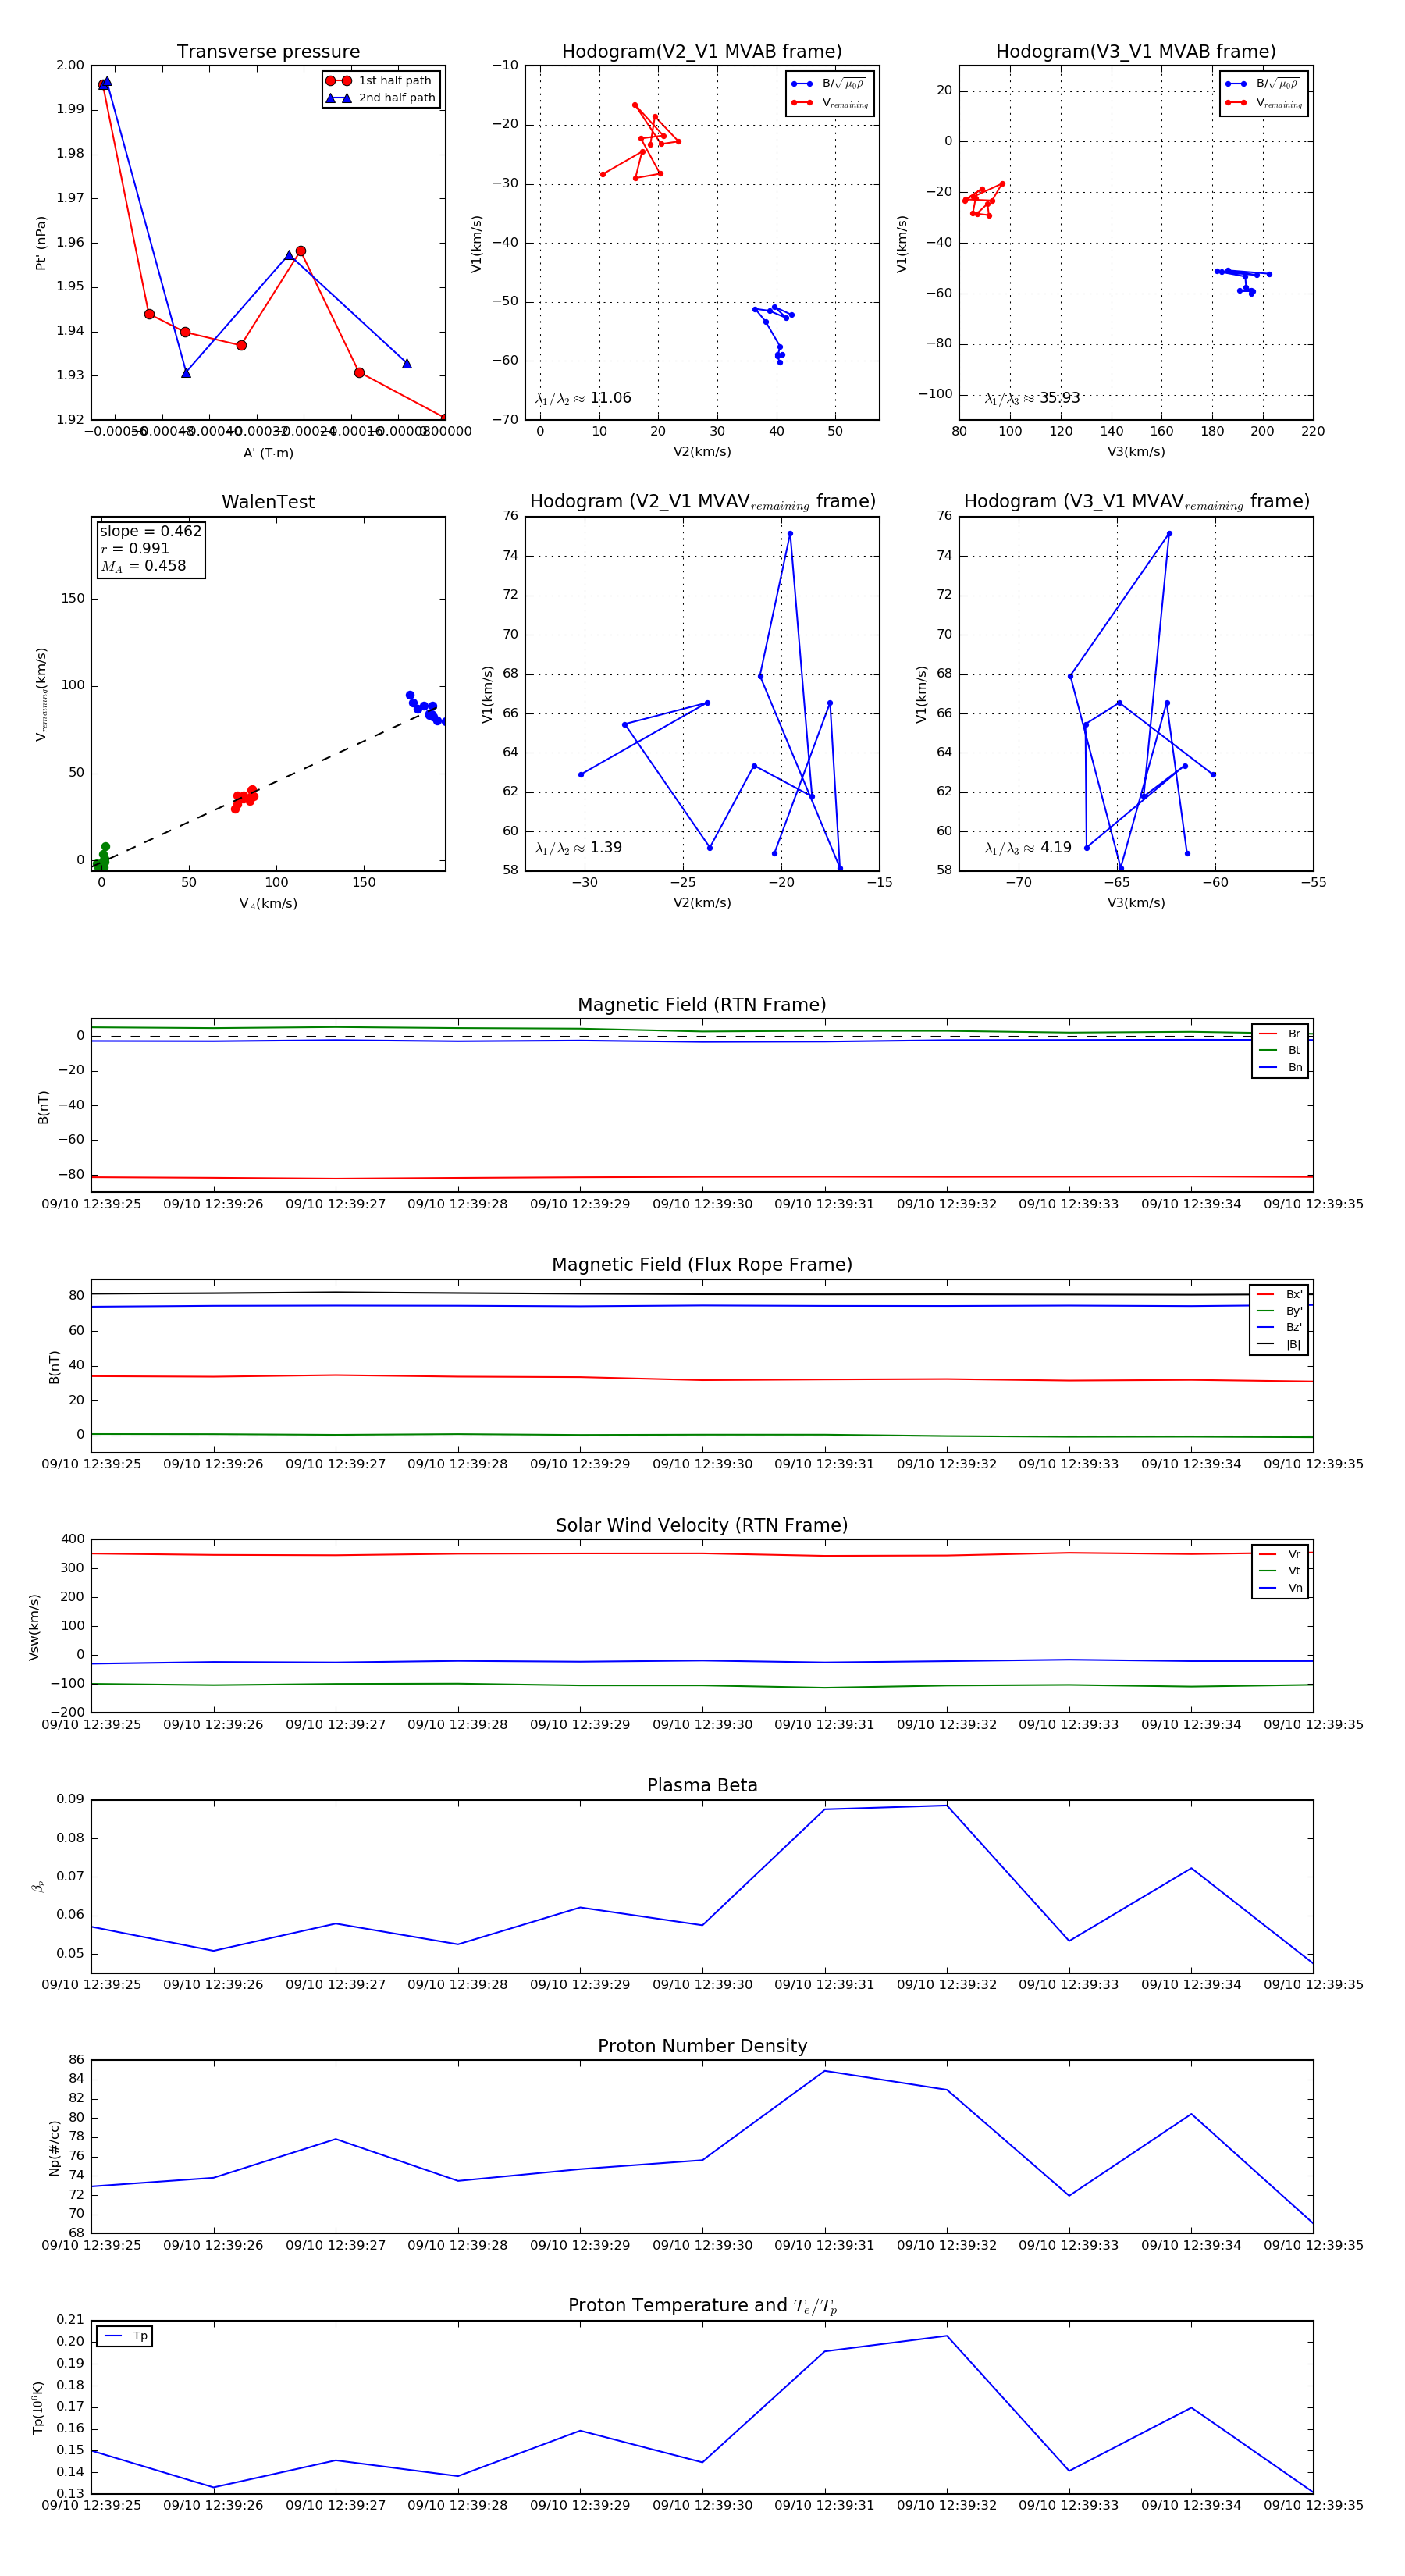This screenshot has width=1405, height=2576.
Task: Click the "Tp(10^6K)" axis label
Action: (39, 2408)
